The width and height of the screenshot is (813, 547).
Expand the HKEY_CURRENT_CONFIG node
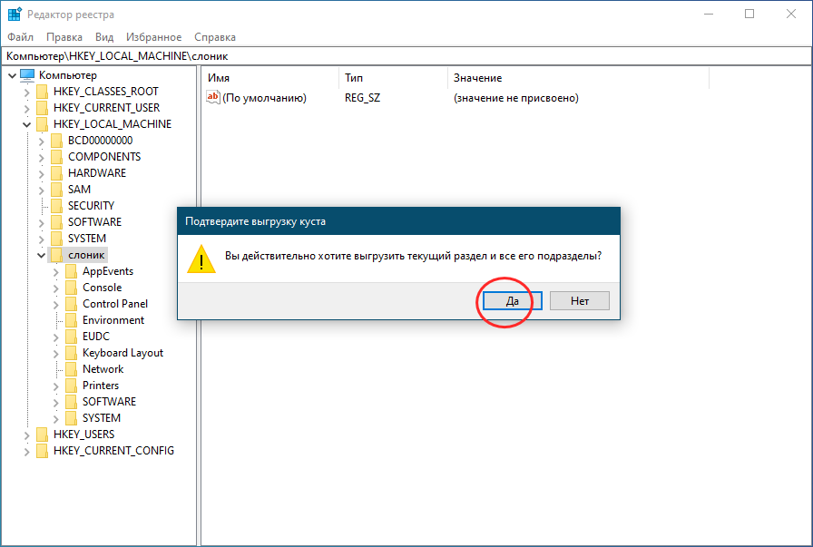point(27,452)
